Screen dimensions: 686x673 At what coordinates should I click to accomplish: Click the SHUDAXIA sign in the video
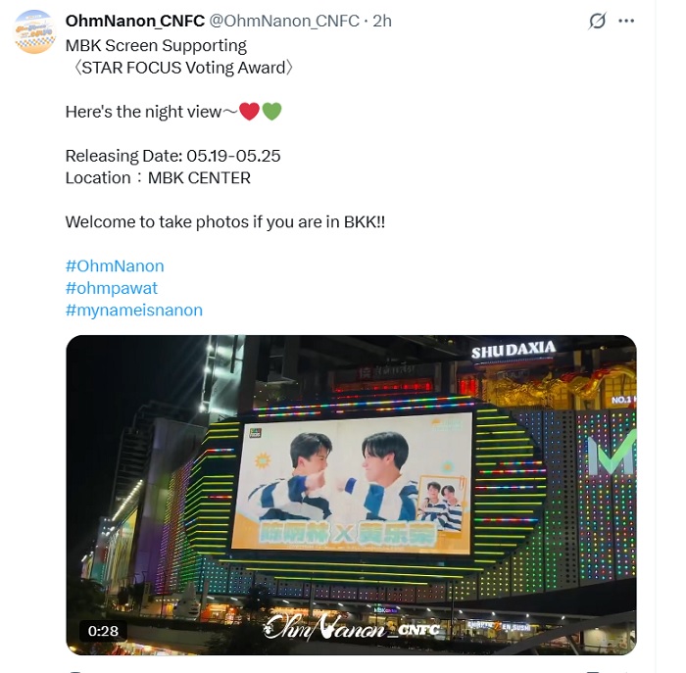click(x=514, y=350)
